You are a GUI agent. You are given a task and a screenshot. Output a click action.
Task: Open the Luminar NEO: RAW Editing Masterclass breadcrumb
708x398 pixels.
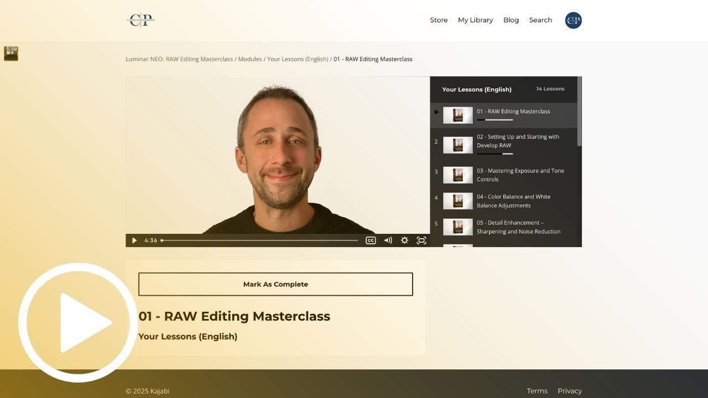pos(179,59)
